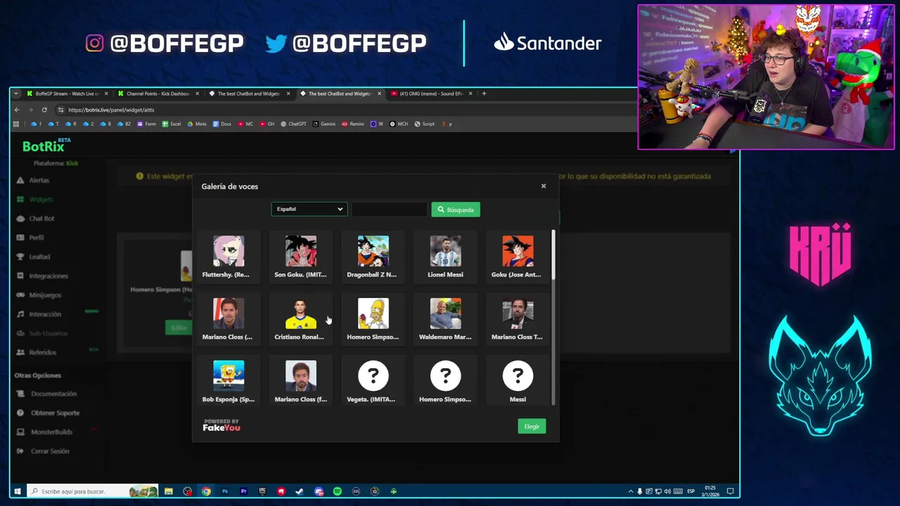Screen dimensions: 900x506
Task: Click the voice gallery scrollbar
Action: pos(553,254)
